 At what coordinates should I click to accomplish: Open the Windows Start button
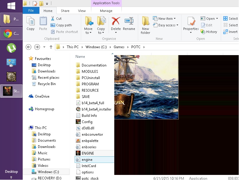pyautogui.click(x=11, y=6)
